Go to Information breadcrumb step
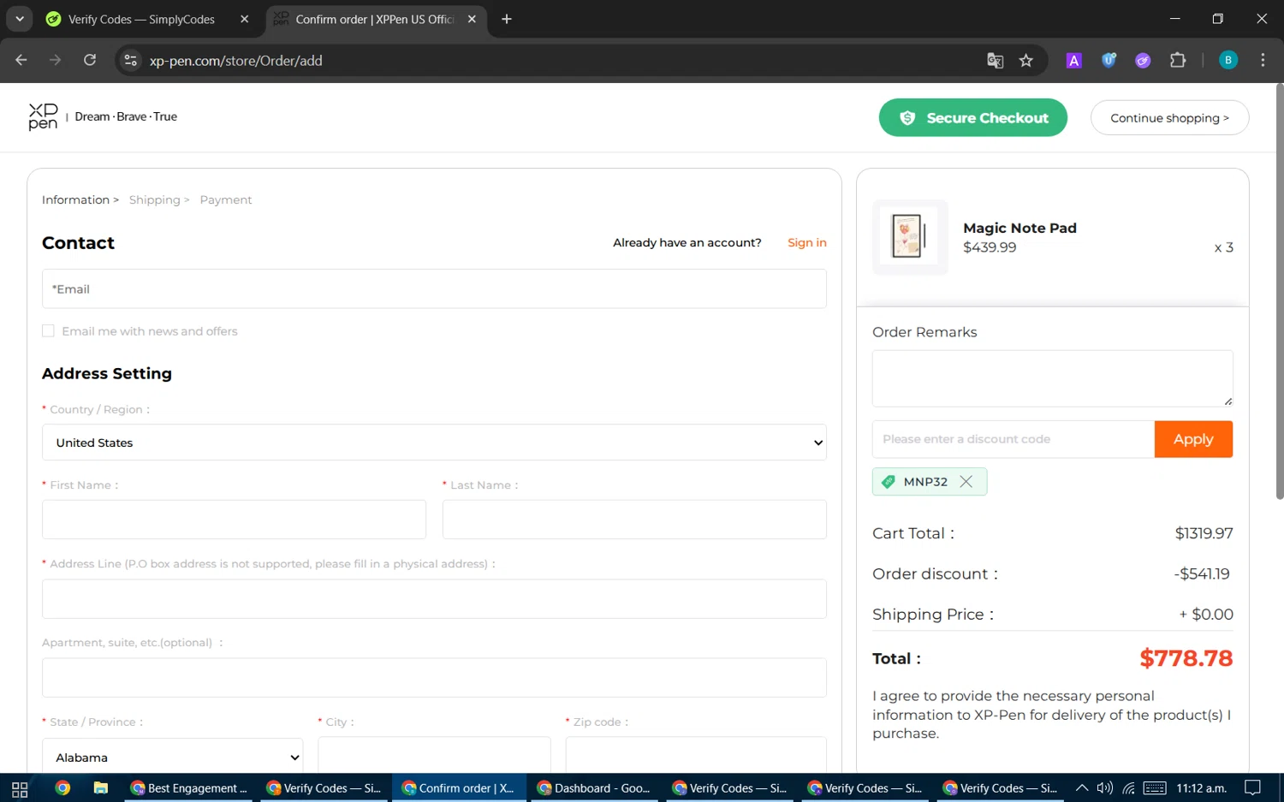The width and height of the screenshot is (1284, 802). click(x=76, y=200)
